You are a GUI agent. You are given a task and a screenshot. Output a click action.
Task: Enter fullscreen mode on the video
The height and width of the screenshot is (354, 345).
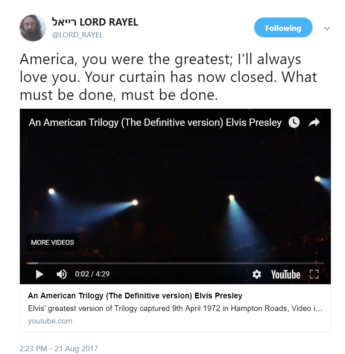point(314,274)
